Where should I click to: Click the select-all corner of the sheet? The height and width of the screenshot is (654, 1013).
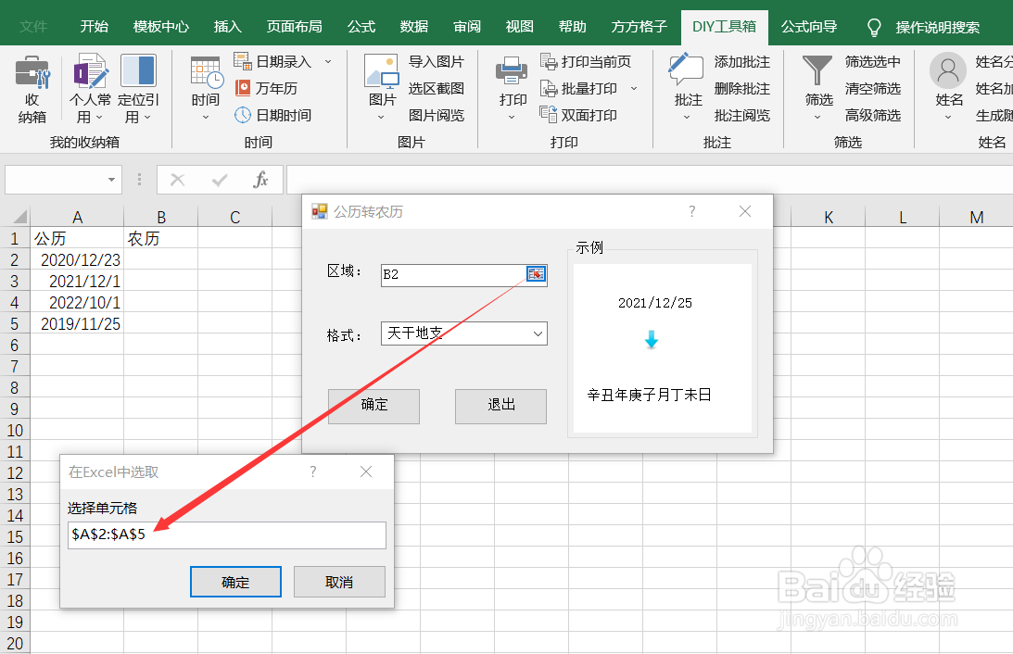pos(19,216)
